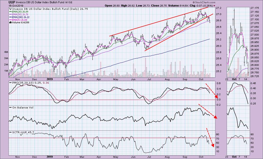Click the 26.725 label on the zoom panel axis

(x=254, y=76)
